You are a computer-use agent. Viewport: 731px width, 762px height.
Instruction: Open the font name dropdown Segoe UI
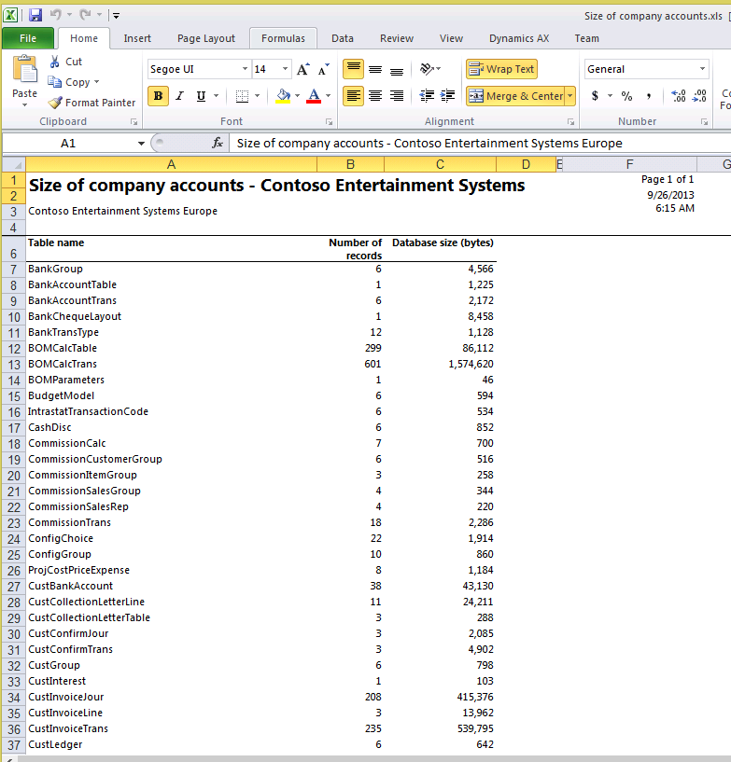[245, 69]
